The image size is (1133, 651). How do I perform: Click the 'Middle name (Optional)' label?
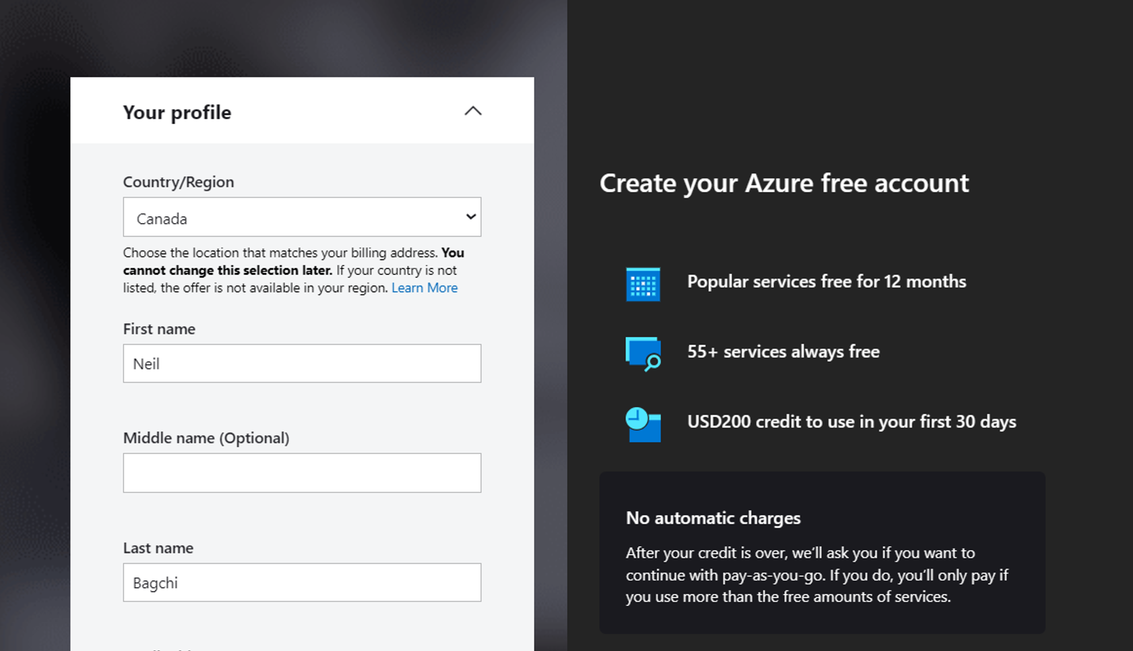pyautogui.click(x=206, y=438)
